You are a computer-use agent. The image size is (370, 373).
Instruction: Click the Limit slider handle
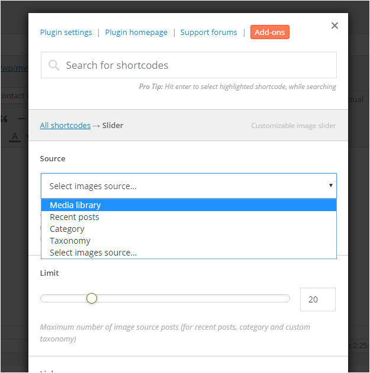[x=91, y=298]
